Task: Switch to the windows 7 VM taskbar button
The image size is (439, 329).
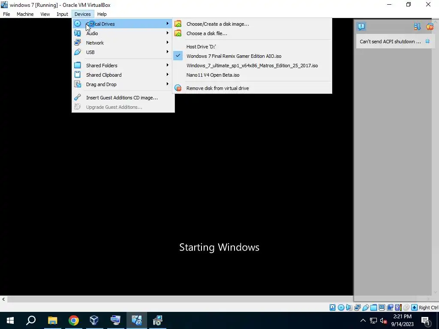Action: point(136,320)
